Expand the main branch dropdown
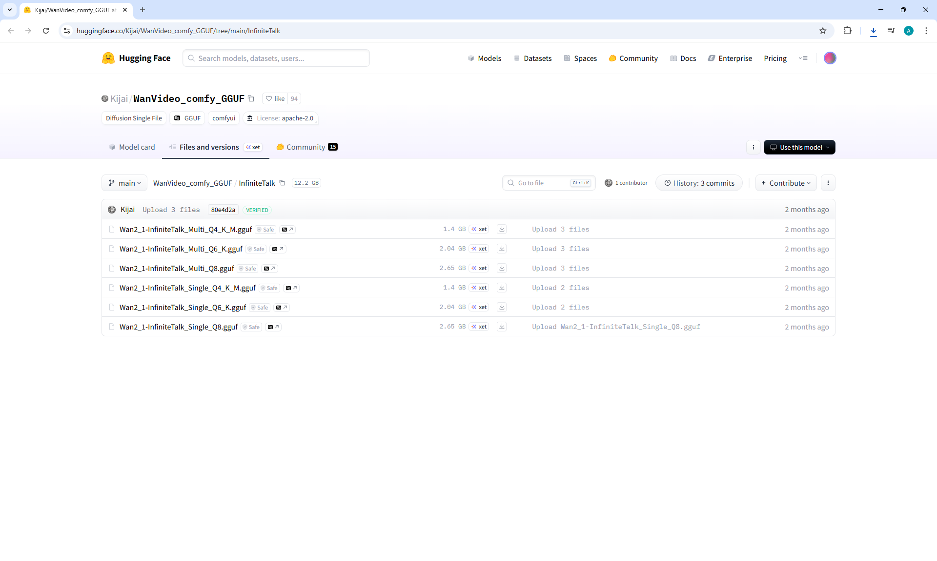This screenshot has width=937, height=561. click(x=124, y=183)
